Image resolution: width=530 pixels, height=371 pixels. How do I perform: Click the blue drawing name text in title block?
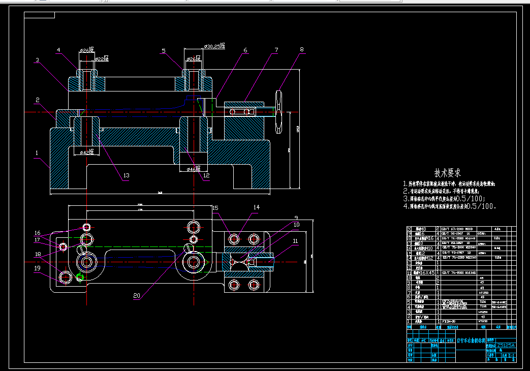[471, 341]
